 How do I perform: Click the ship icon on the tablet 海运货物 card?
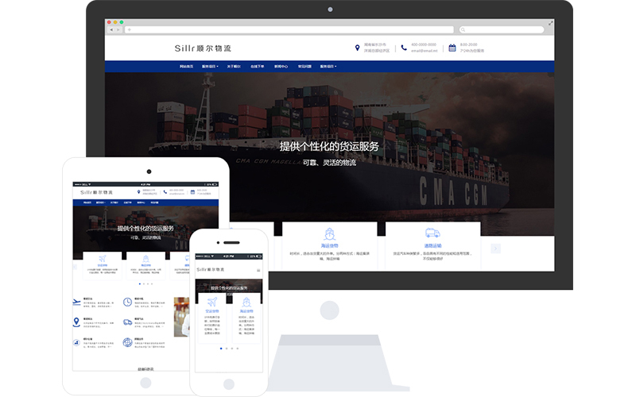(145, 259)
